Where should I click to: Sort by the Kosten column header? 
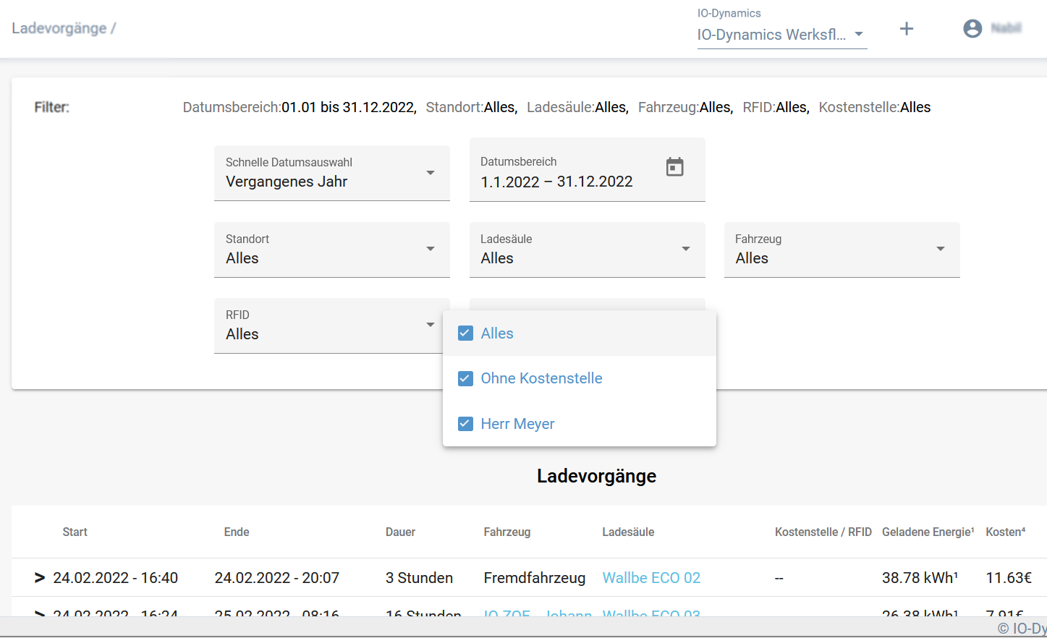(x=1004, y=532)
